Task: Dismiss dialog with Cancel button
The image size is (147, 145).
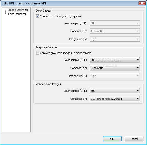Action: click(134, 139)
